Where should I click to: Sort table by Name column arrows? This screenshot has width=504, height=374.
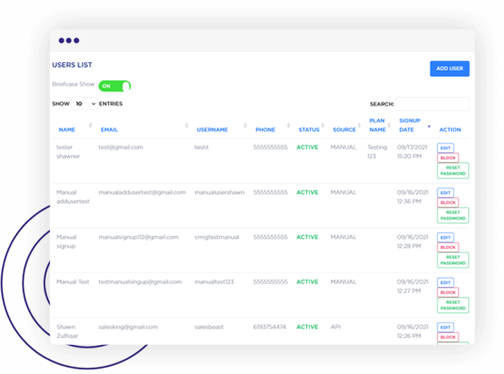pyautogui.click(x=91, y=126)
